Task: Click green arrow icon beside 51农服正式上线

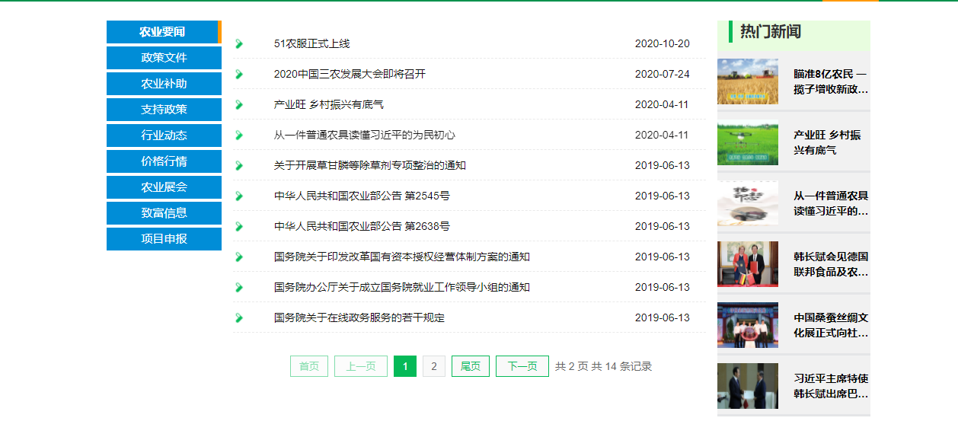Action: point(239,44)
